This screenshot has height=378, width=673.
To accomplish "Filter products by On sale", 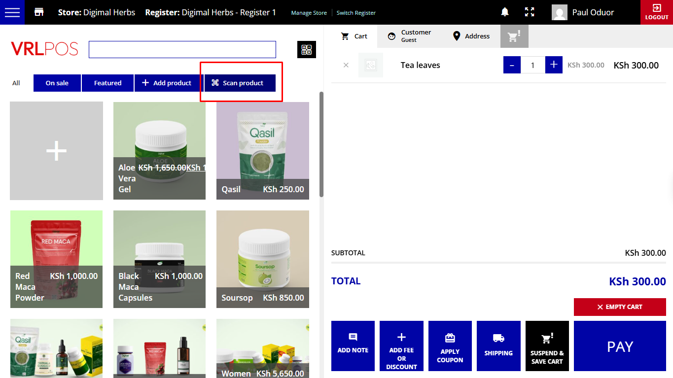I will (x=57, y=83).
